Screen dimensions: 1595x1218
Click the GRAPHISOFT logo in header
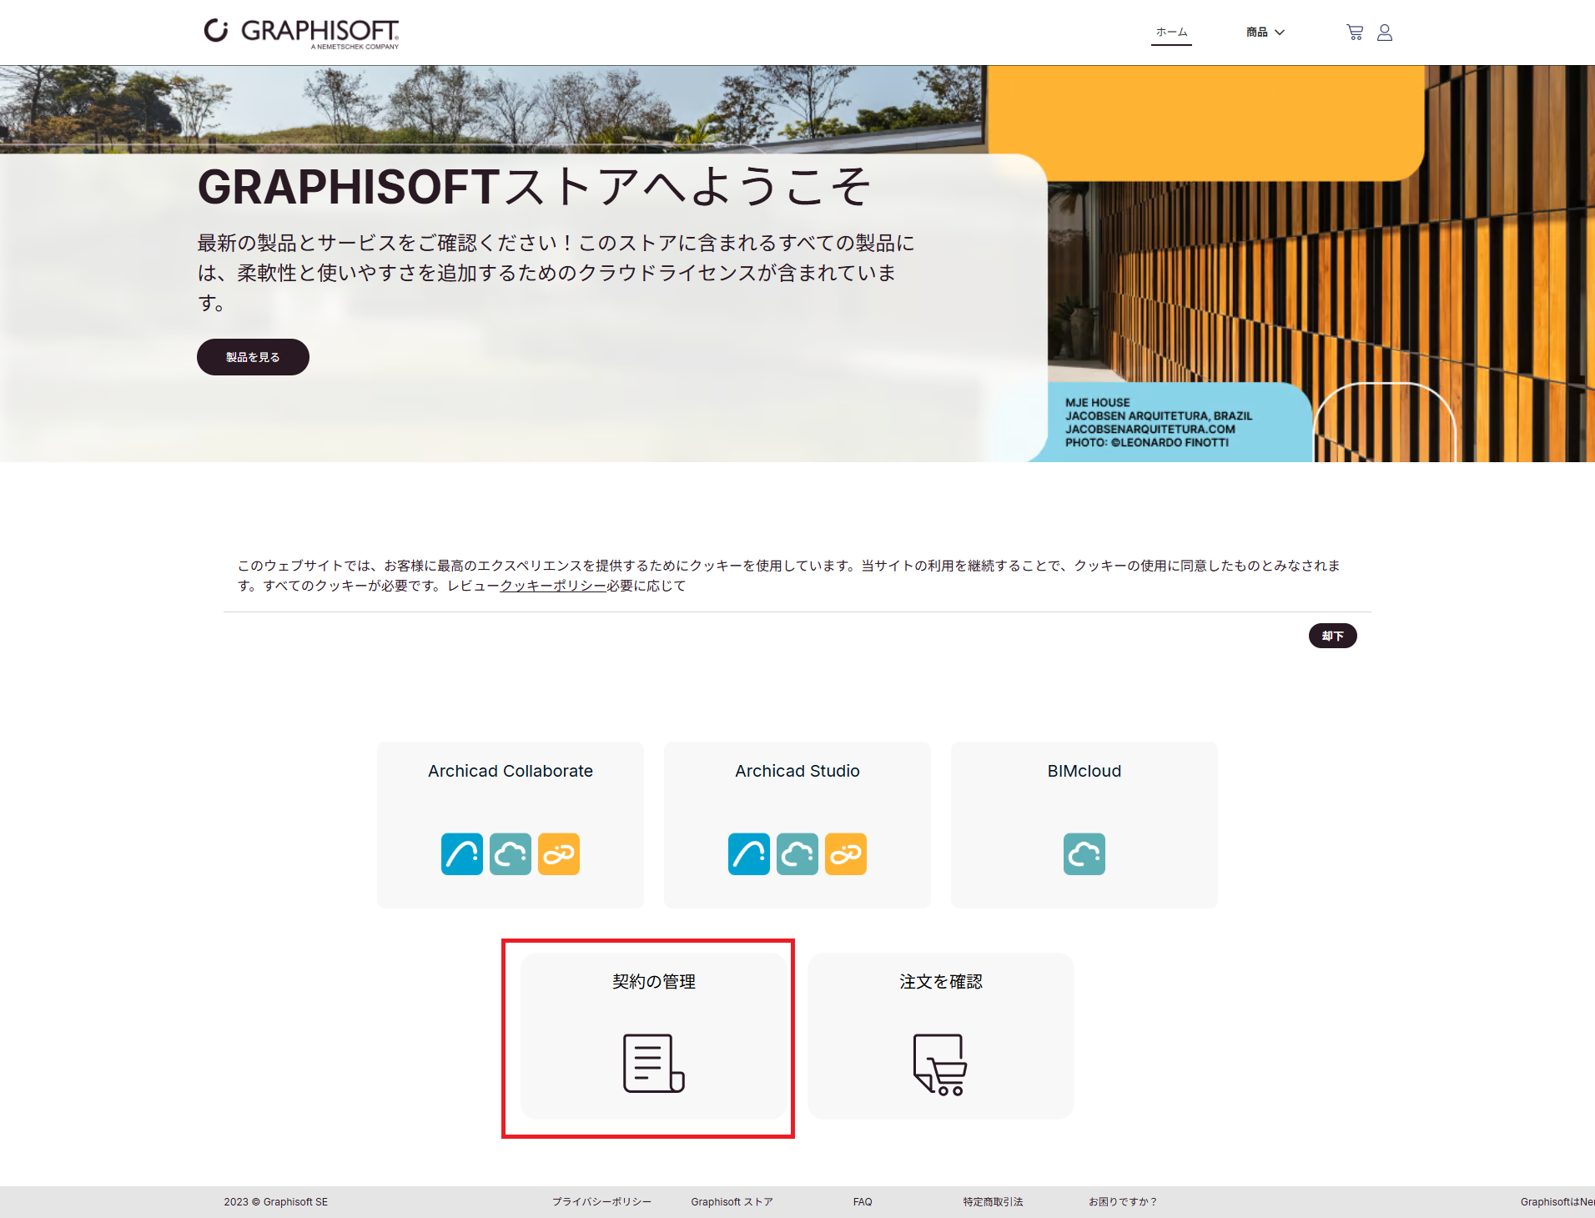[302, 33]
